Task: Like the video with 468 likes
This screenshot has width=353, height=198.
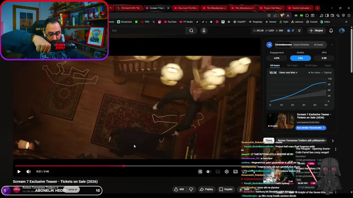Action: pyautogui.click(x=179, y=189)
